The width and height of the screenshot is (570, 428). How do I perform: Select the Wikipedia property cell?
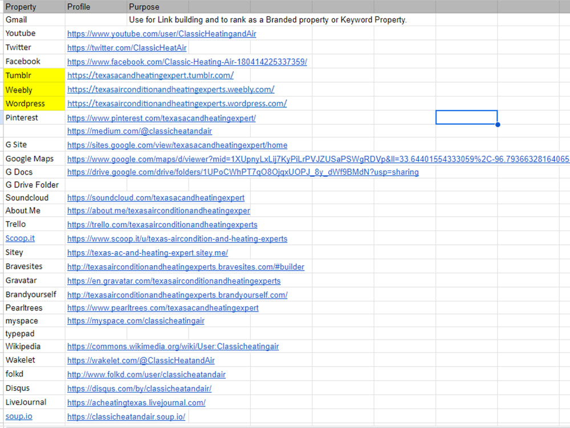(x=34, y=346)
